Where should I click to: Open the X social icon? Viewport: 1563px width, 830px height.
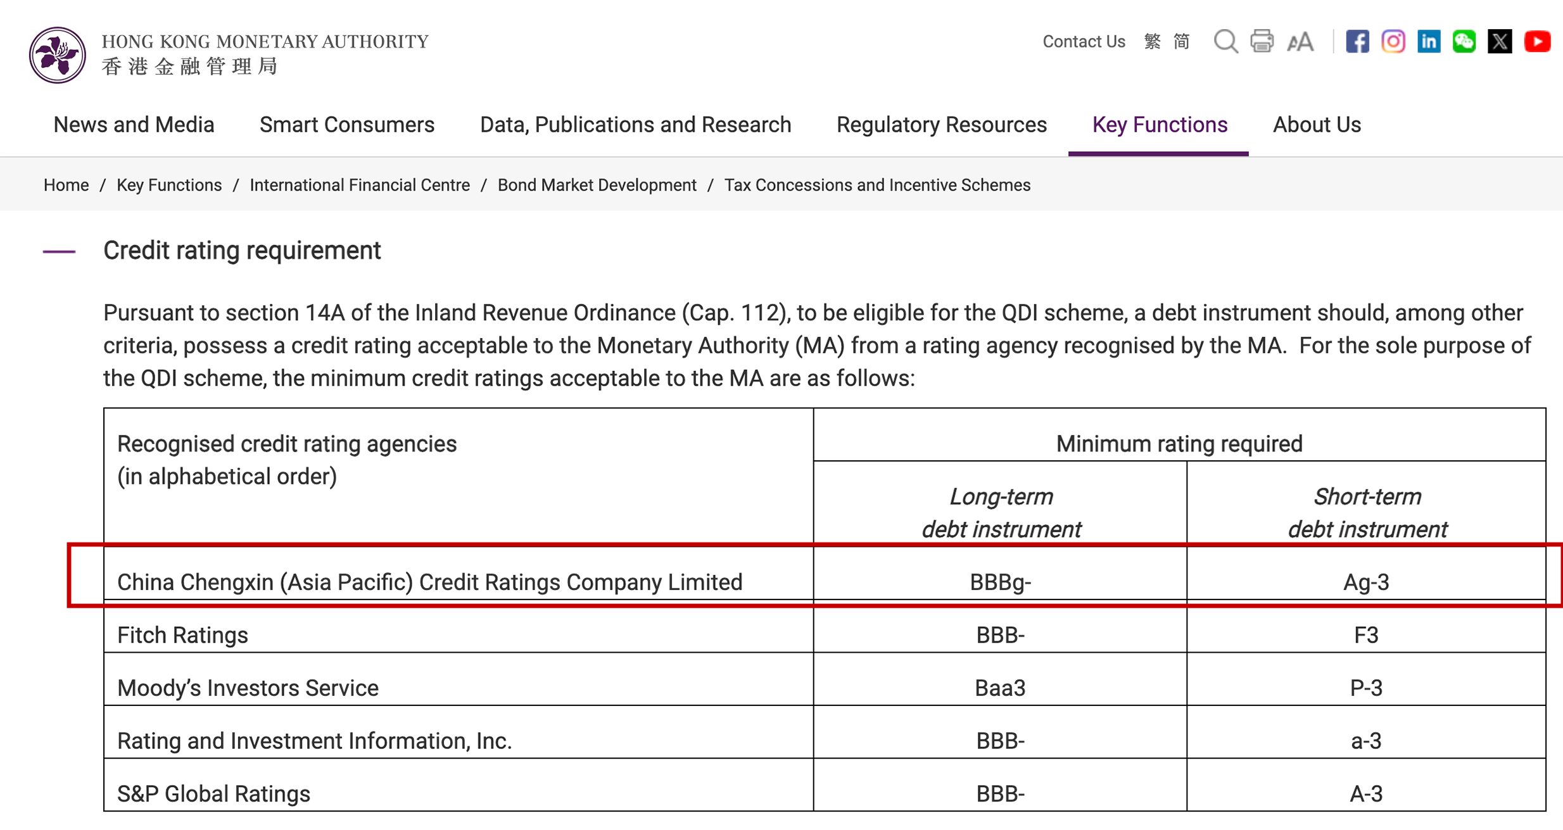click(1500, 42)
